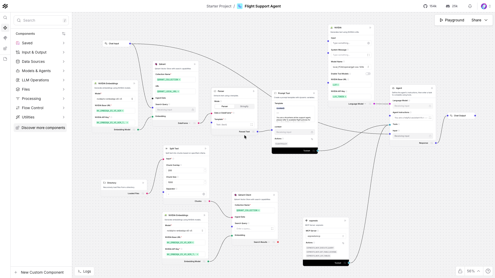Open the notifications bell
Viewport: 495px width, 278px height.
pos(470,6)
